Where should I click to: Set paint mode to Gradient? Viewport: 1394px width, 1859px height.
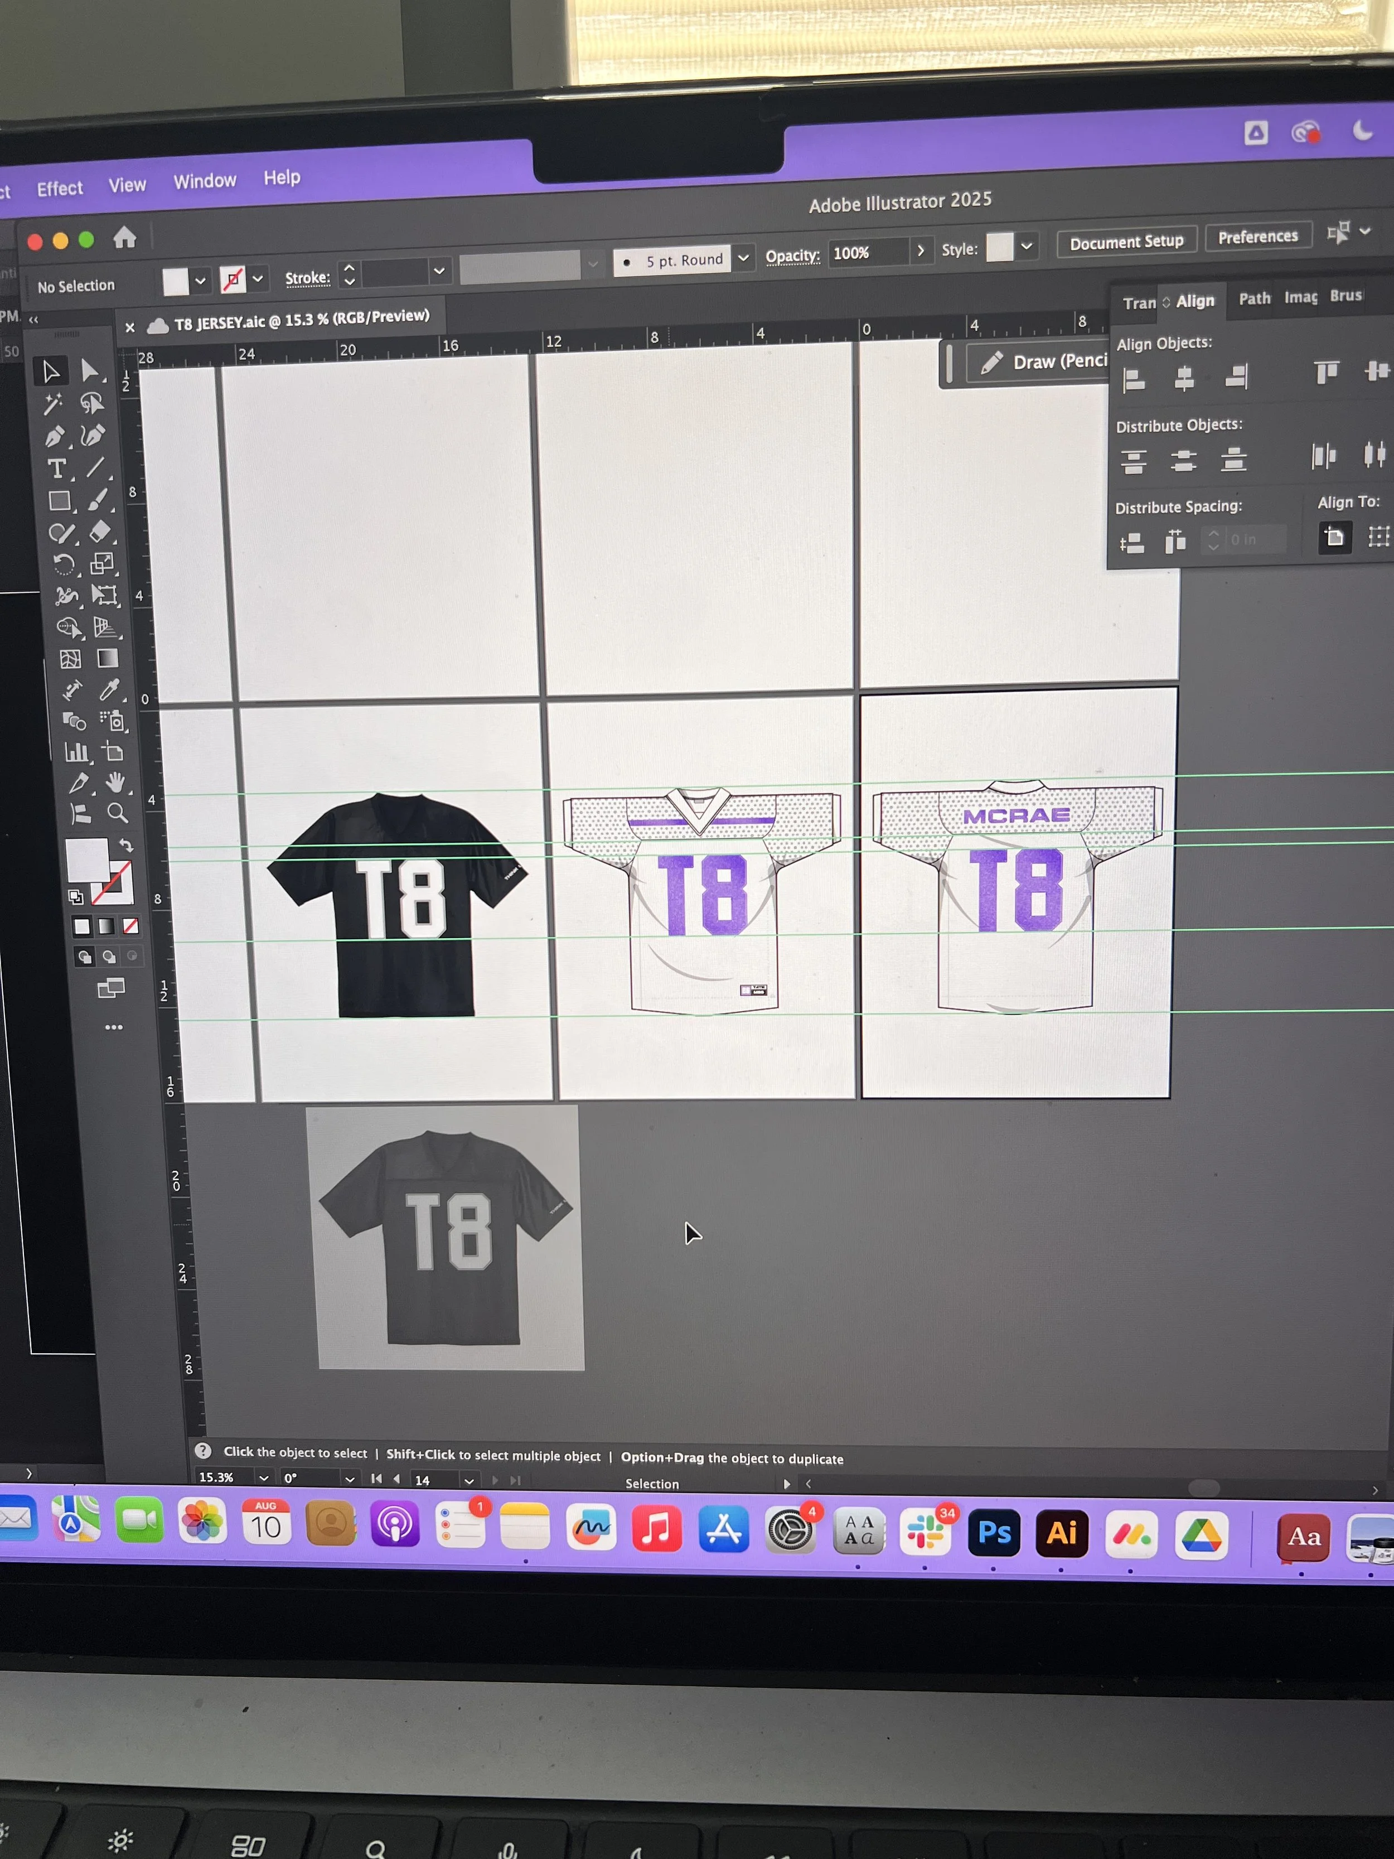(106, 926)
